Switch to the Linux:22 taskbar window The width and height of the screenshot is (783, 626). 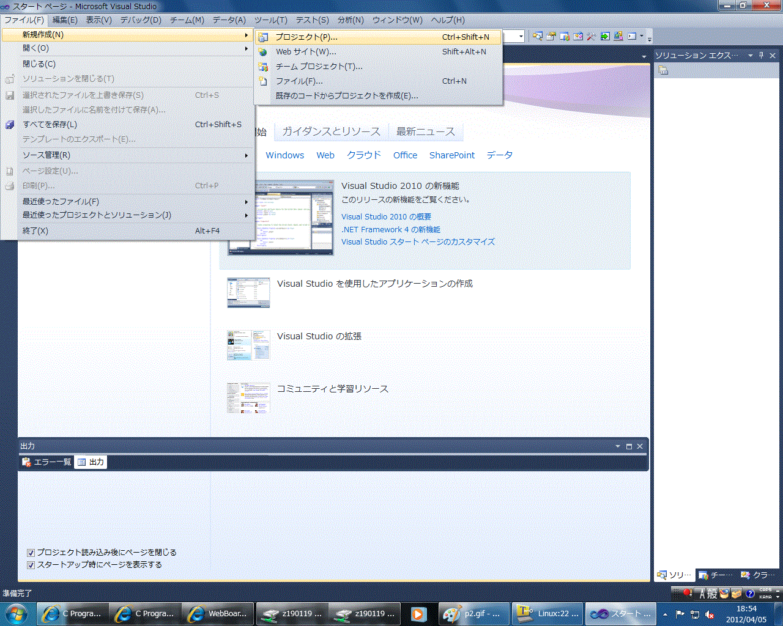[x=547, y=614]
